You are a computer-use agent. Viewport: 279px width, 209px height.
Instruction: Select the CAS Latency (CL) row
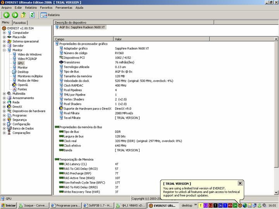[75, 164]
